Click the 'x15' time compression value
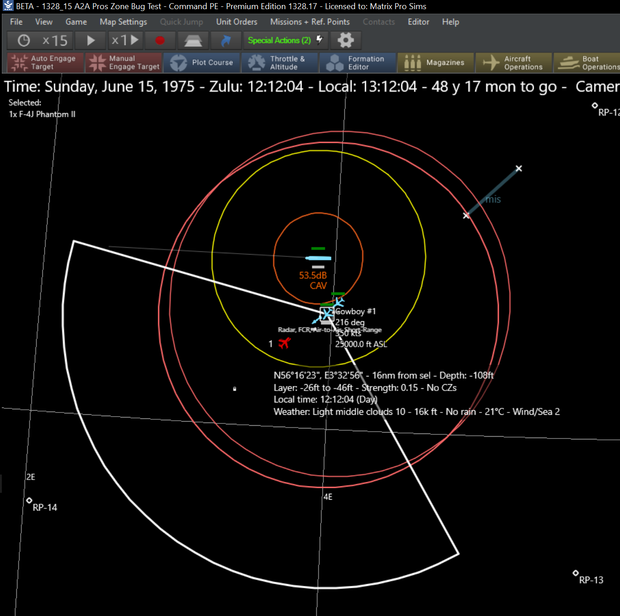The width and height of the screenshot is (620, 616). 55,41
